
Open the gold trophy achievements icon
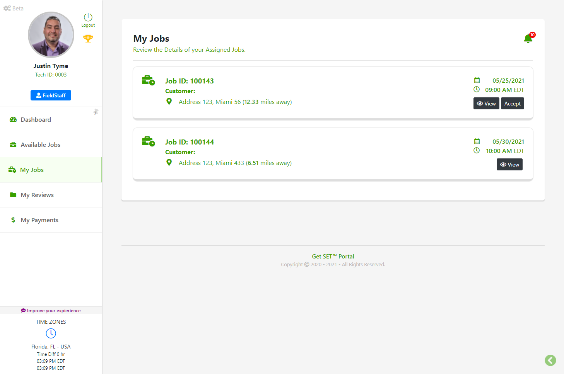[88, 38]
